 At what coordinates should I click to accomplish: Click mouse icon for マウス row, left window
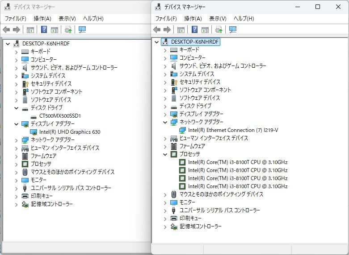coord(25,172)
